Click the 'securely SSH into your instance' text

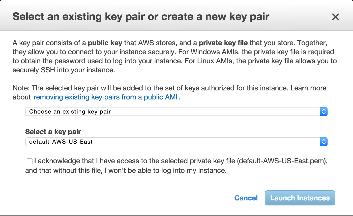click(x=64, y=70)
